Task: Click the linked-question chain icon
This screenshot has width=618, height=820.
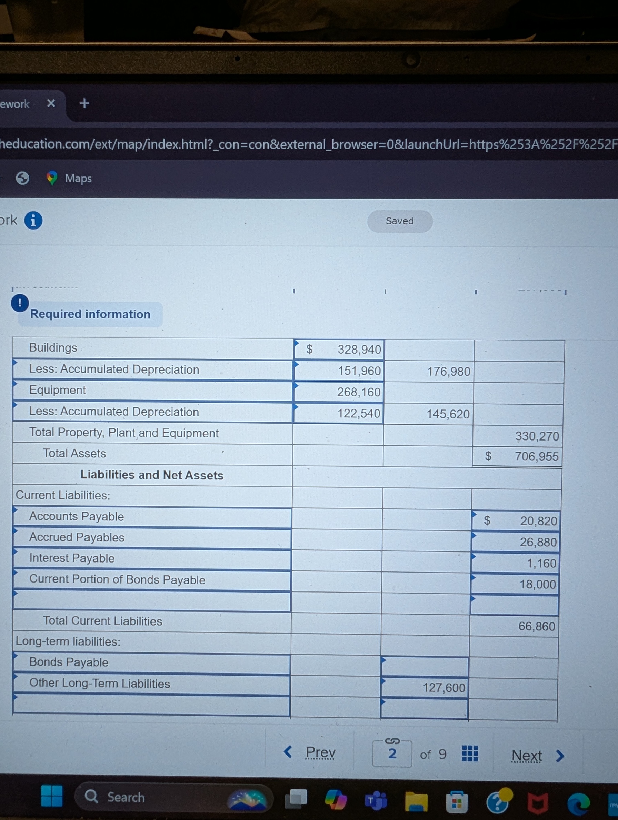Action: pyautogui.click(x=392, y=741)
